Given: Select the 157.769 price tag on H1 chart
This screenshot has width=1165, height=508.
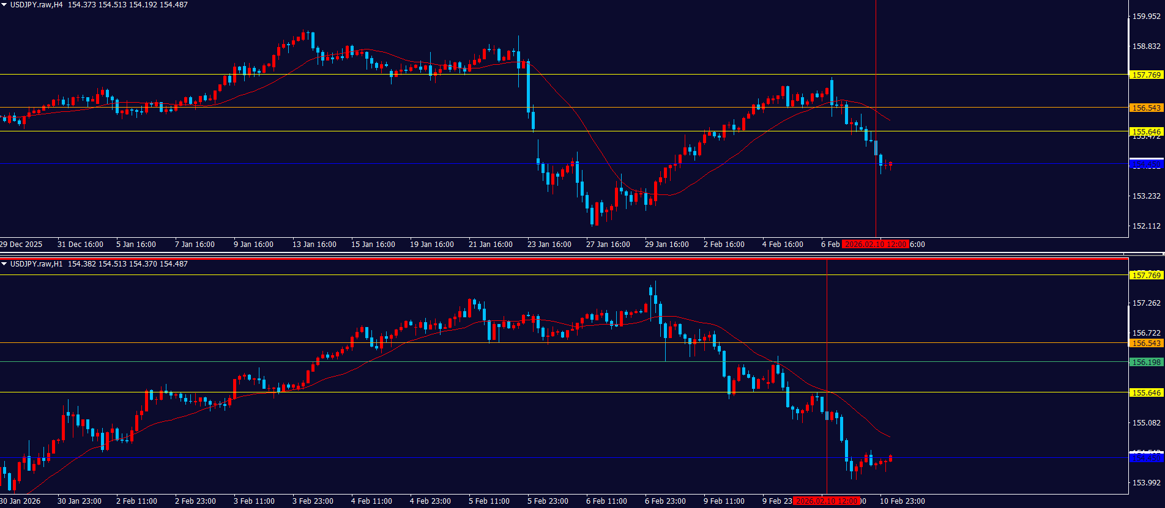Looking at the screenshot, I should click(x=1145, y=275).
